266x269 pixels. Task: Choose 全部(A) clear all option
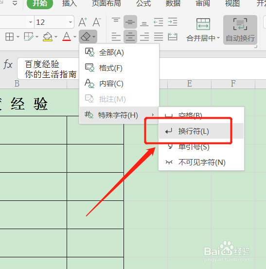(x=119, y=53)
